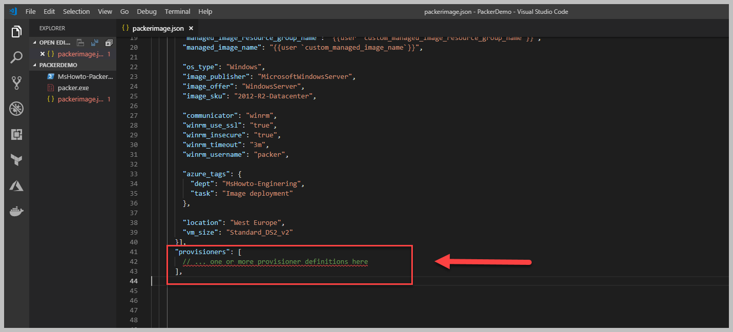Open the Selection menu
The width and height of the screenshot is (733, 332).
click(x=76, y=11)
